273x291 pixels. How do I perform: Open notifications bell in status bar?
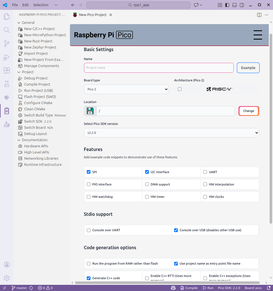[268, 288]
